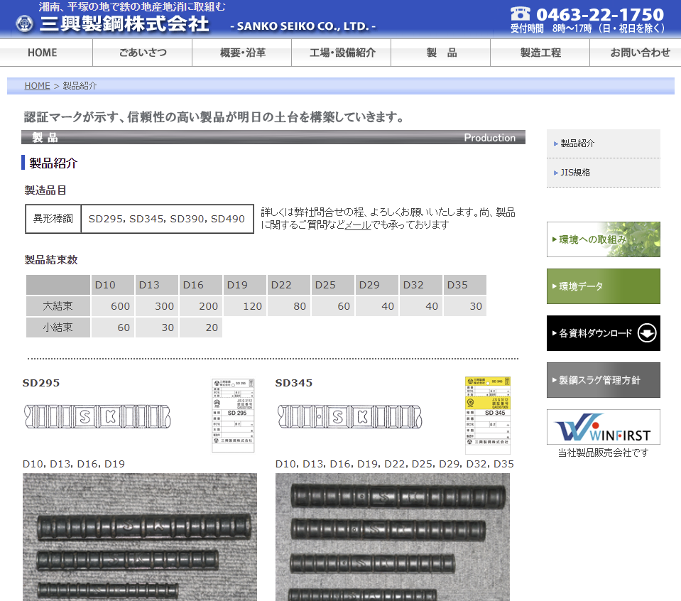Click the D10 column header cell
The width and height of the screenshot is (681, 601).
pyautogui.click(x=112, y=285)
